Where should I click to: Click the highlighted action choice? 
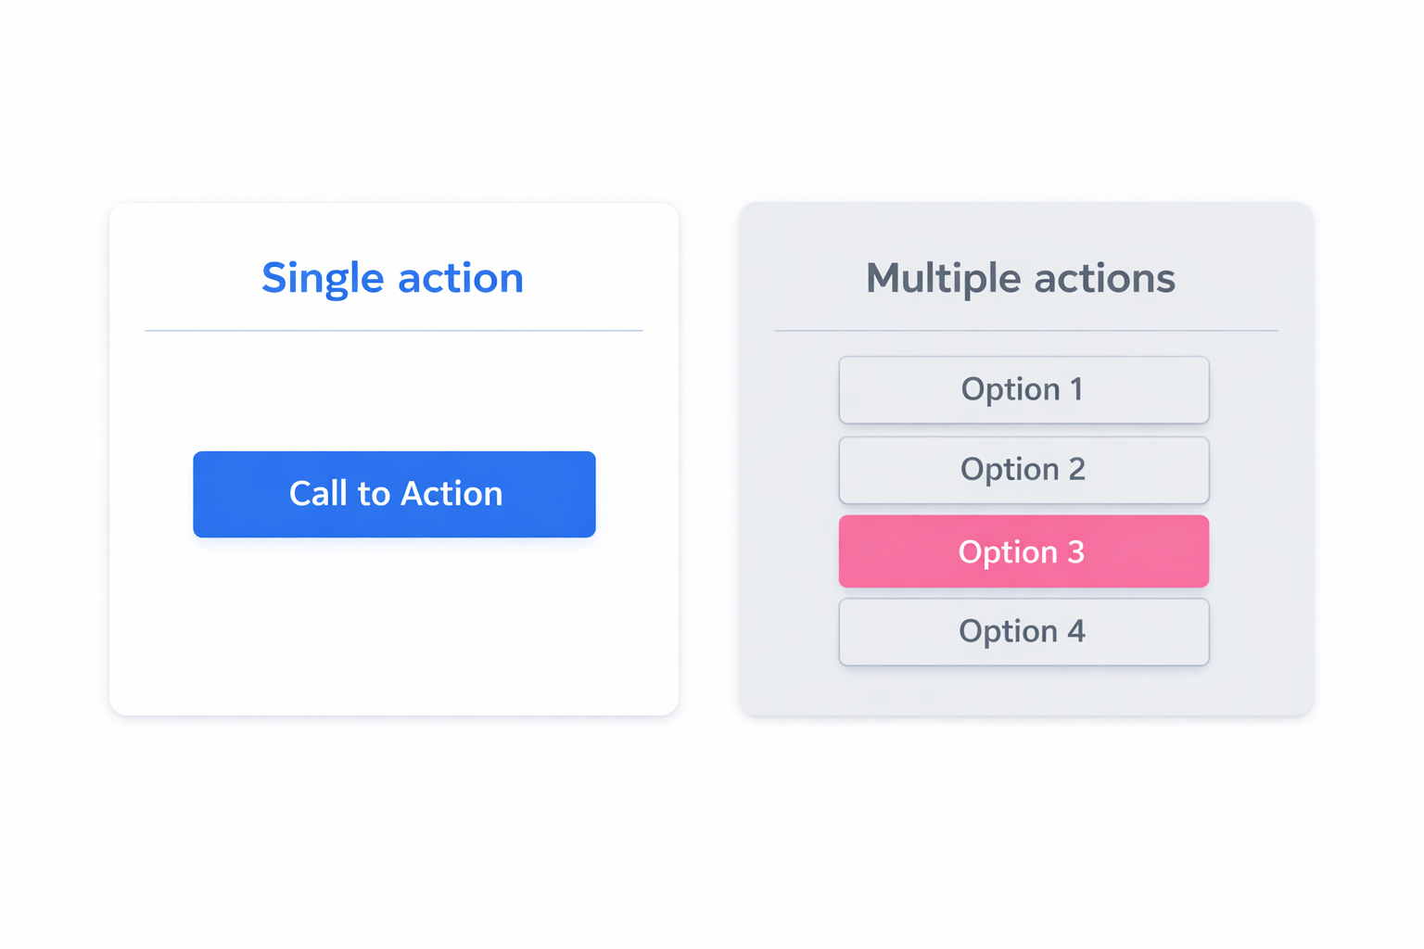click(x=1023, y=551)
